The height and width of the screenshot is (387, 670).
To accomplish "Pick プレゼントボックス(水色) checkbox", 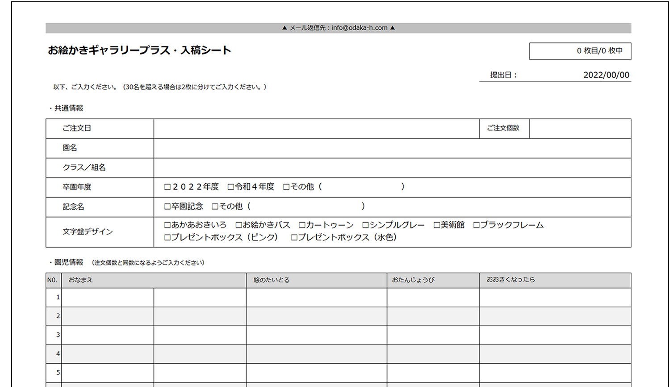I will point(294,238).
